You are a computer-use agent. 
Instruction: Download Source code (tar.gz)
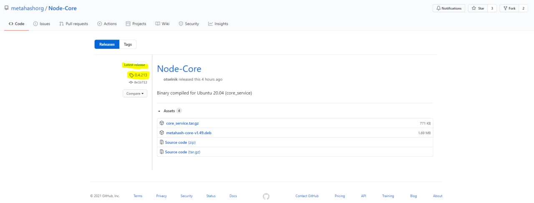click(x=182, y=152)
